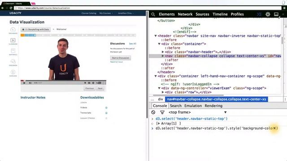Open video player settings gear
Screen dimensions: 287x161
coord(93,83)
